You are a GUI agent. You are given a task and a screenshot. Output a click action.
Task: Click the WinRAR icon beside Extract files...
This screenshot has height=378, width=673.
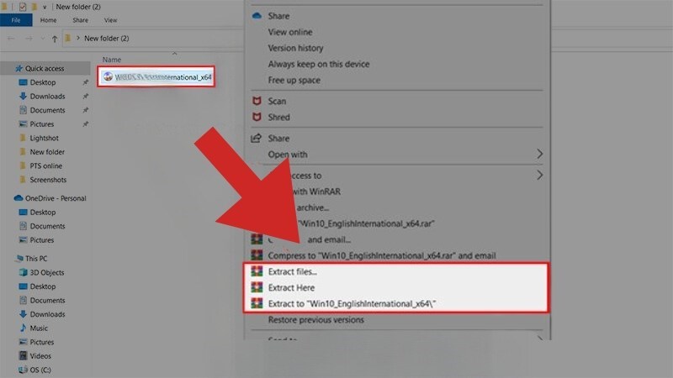(257, 271)
